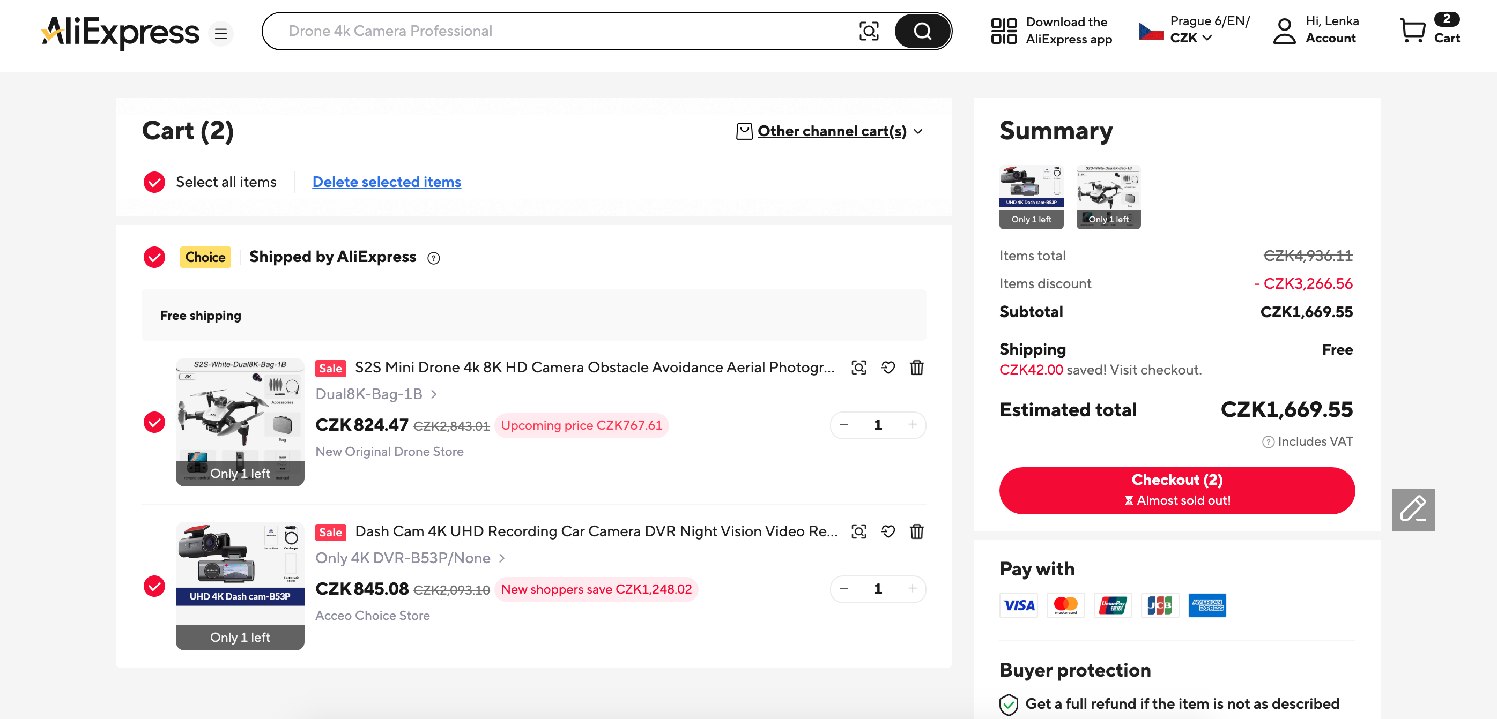Click the floating edit pencil icon

(x=1412, y=510)
